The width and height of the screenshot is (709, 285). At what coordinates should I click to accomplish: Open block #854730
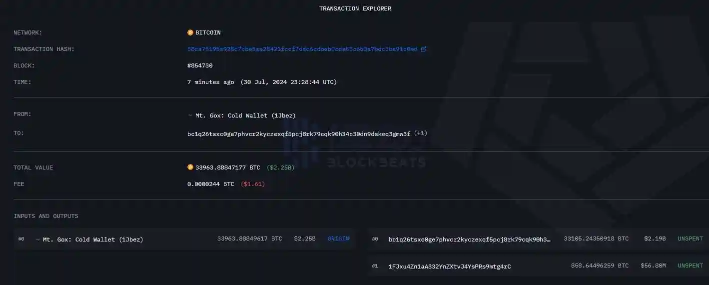[200, 65]
